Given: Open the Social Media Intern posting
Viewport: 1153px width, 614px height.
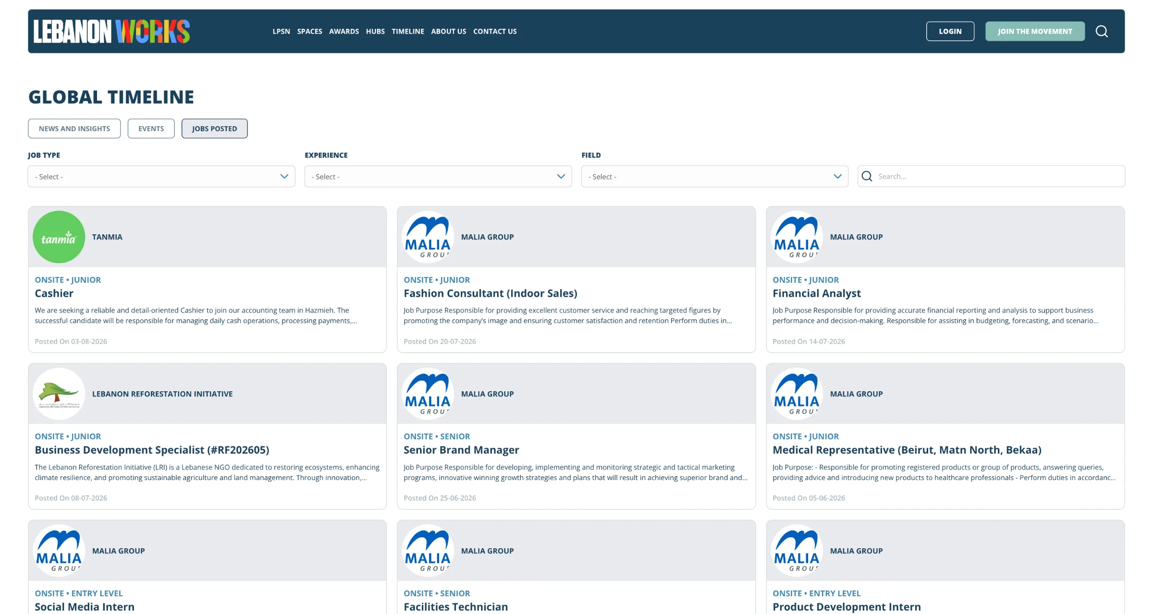Looking at the screenshot, I should click(x=85, y=607).
